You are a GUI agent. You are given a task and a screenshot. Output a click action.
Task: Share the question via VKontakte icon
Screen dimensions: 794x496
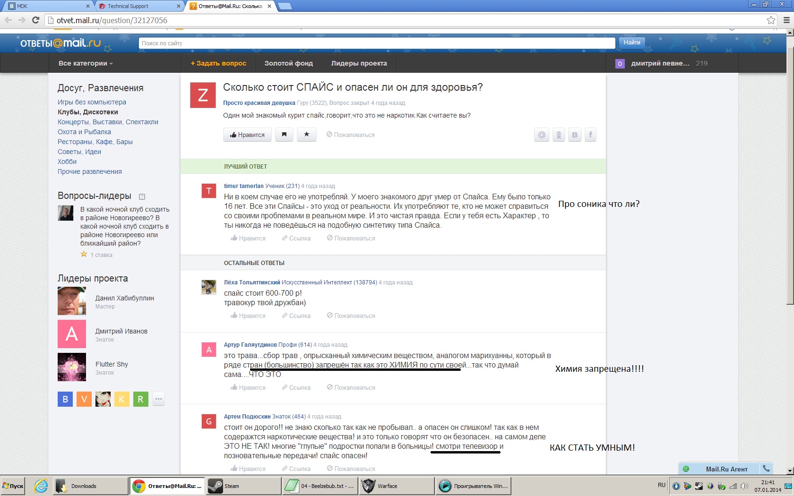[575, 135]
